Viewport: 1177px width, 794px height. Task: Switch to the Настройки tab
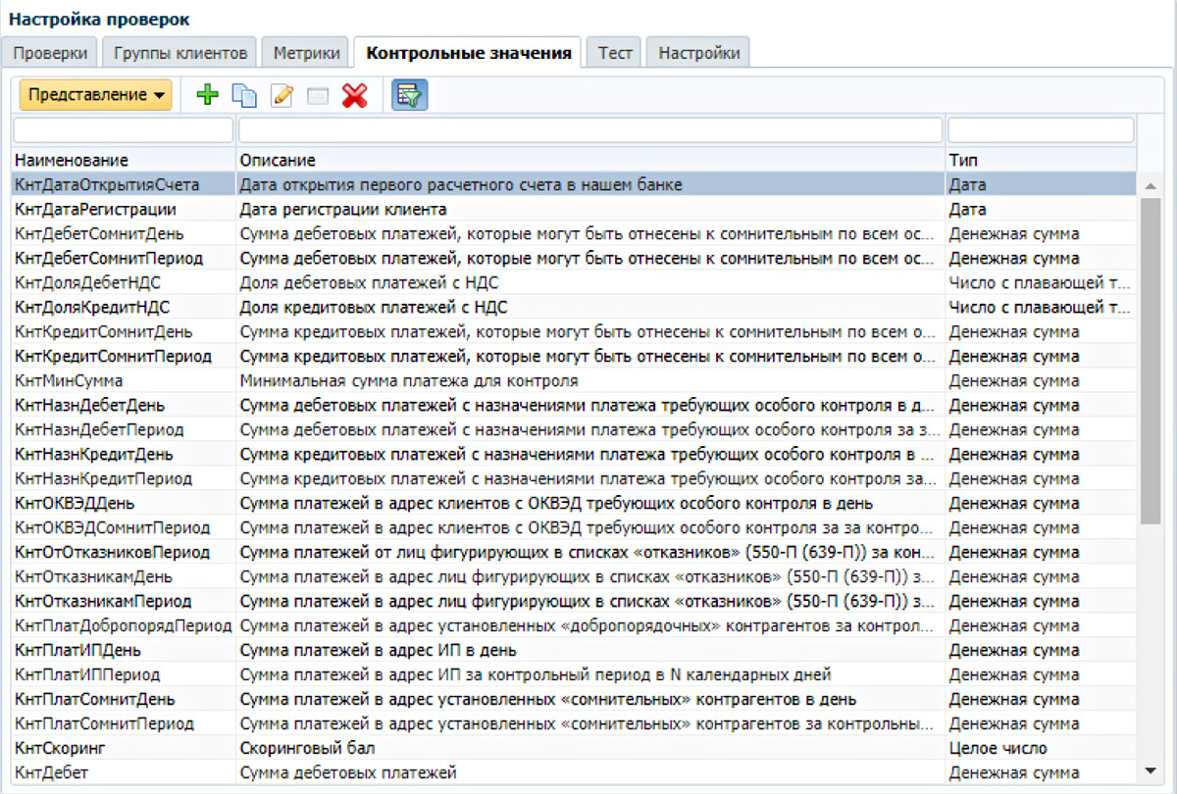pyautogui.click(x=698, y=53)
